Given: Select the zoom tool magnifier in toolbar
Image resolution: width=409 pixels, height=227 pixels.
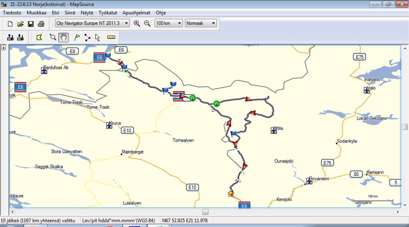Looking at the screenshot, I should [x=53, y=37].
